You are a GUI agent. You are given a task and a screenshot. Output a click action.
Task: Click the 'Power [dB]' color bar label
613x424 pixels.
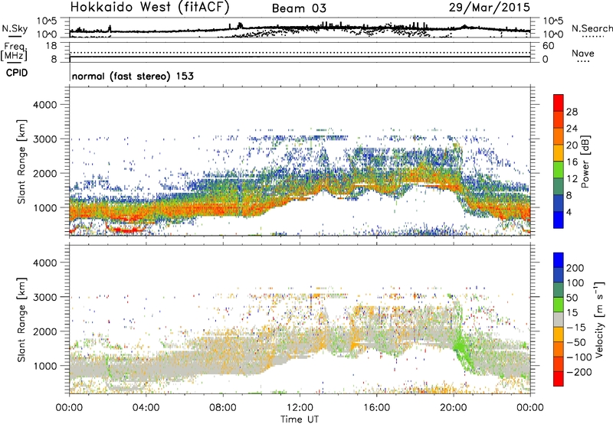[x=585, y=161]
